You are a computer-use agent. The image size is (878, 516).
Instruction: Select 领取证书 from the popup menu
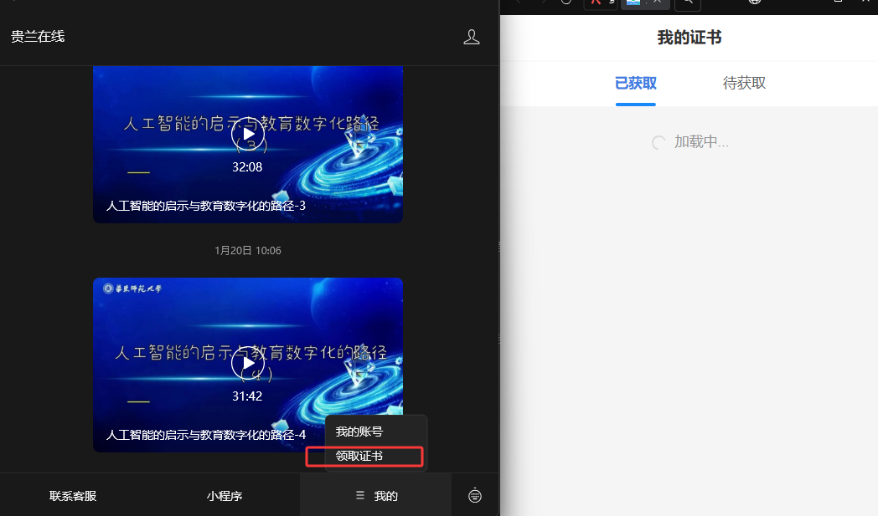tap(364, 457)
